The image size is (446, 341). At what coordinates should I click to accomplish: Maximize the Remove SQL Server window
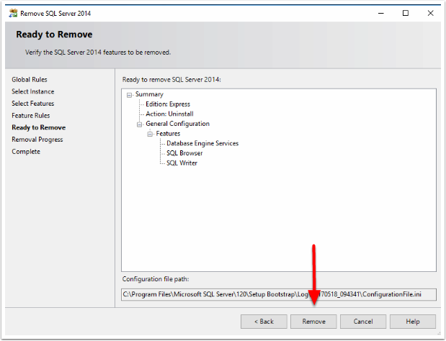coord(406,13)
